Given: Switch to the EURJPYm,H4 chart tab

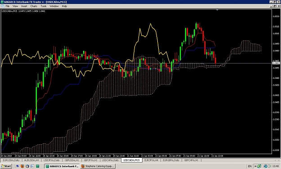Looking at the screenshot, I should [x=151, y=160].
